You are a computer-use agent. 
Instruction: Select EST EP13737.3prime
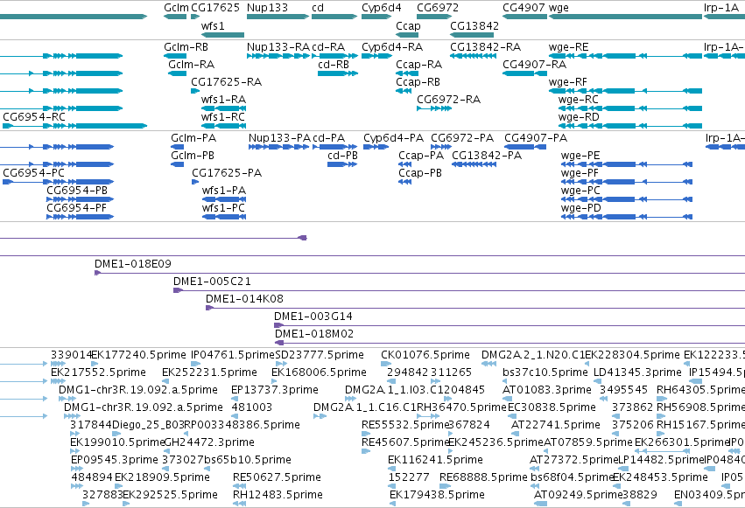[x=275, y=390]
